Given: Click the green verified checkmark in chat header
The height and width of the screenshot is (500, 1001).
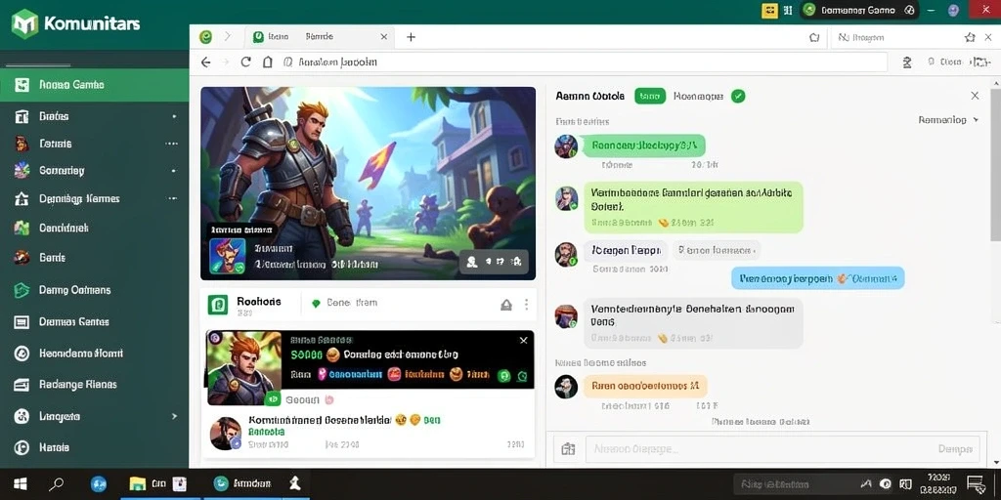Looking at the screenshot, I should (x=738, y=97).
